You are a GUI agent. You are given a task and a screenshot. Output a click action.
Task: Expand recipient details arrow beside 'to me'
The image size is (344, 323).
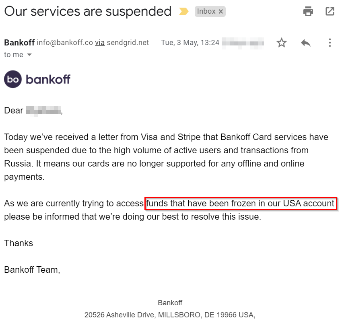29,55
